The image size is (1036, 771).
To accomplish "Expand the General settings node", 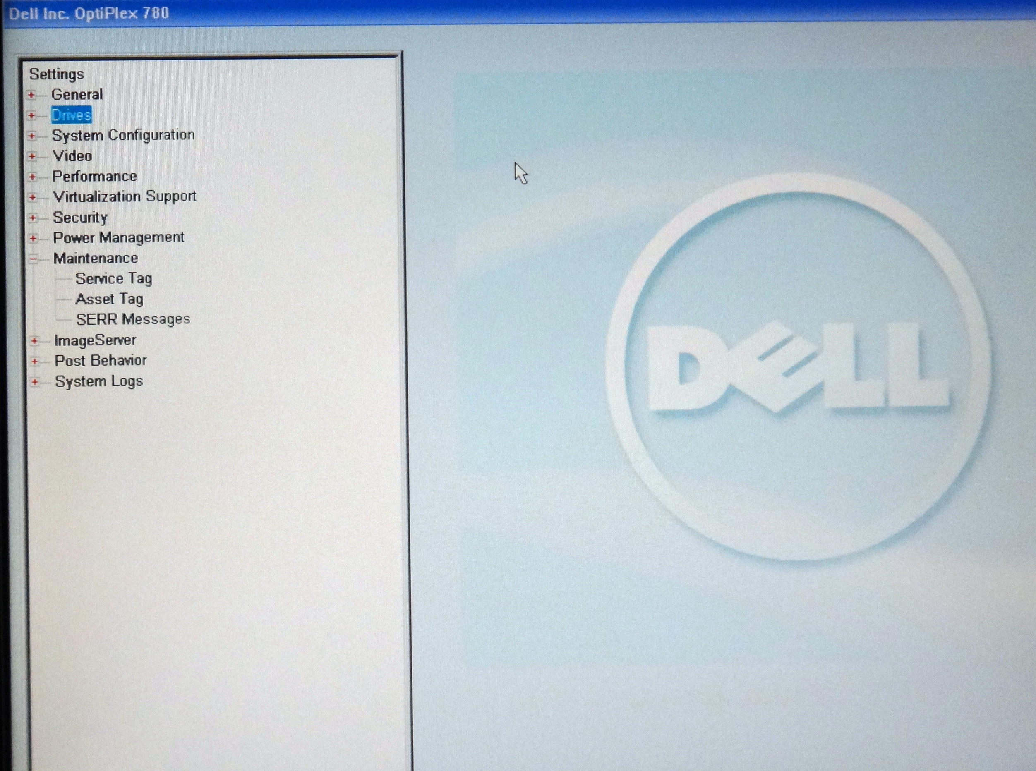I will pyautogui.click(x=31, y=95).
